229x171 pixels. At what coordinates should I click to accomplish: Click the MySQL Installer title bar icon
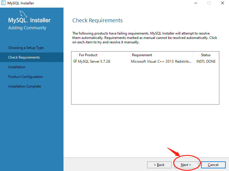click(x=3, y=3)
